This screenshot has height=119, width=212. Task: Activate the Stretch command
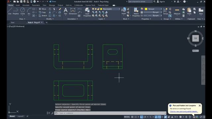point(43,16)
